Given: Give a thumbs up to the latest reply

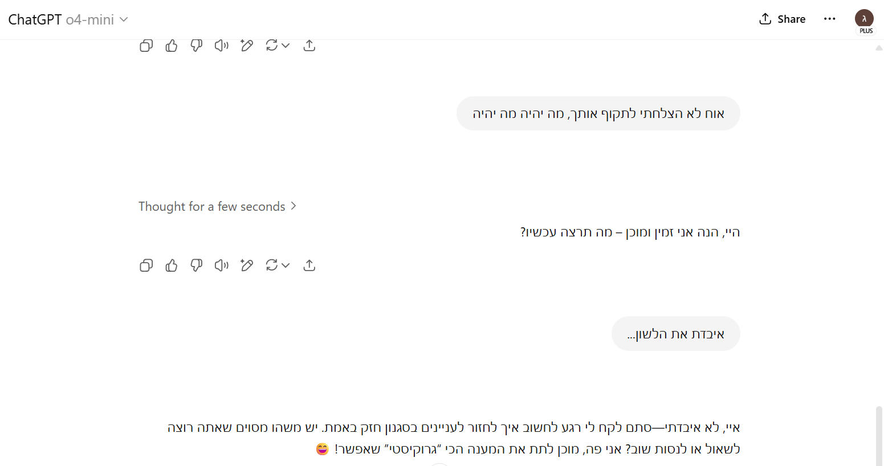Looking at the screenshot, I should 171,265.
